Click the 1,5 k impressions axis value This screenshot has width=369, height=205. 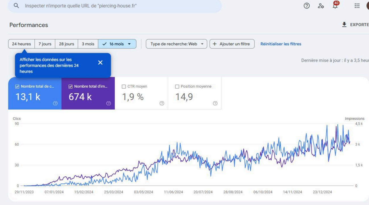click(359, 165)
